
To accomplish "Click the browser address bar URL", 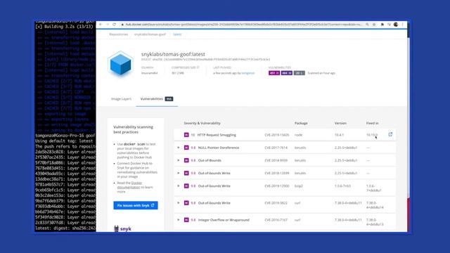I will click(x=244, y=25).
